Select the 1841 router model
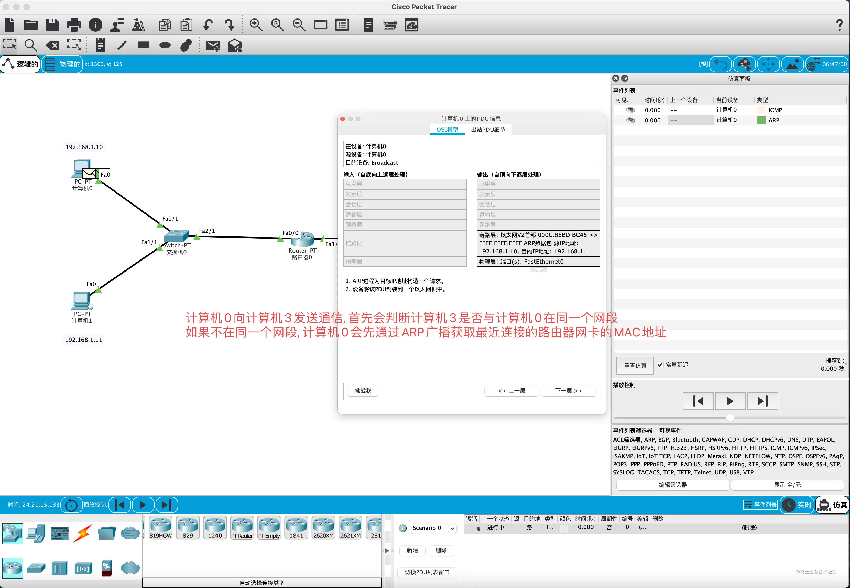Screen dimensions: 850x588 pos(296,528)
